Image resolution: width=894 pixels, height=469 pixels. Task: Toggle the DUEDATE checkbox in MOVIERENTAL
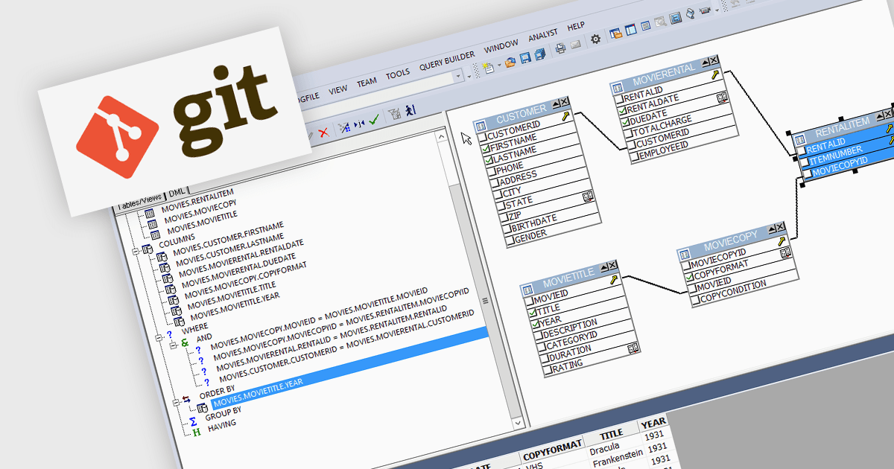(x=626, y=123)
